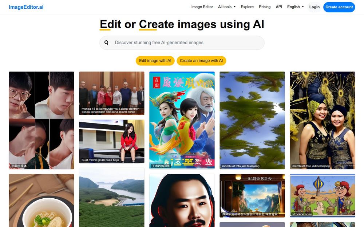Click the Create account button
364x227 pixels.
[339, 7]
